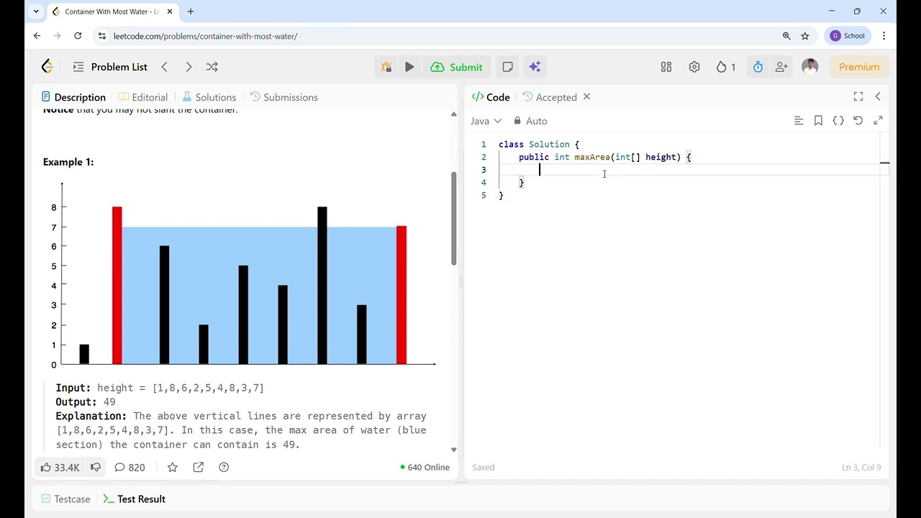Share the problem link icon

pyautogui.click(x=199, y=467)
